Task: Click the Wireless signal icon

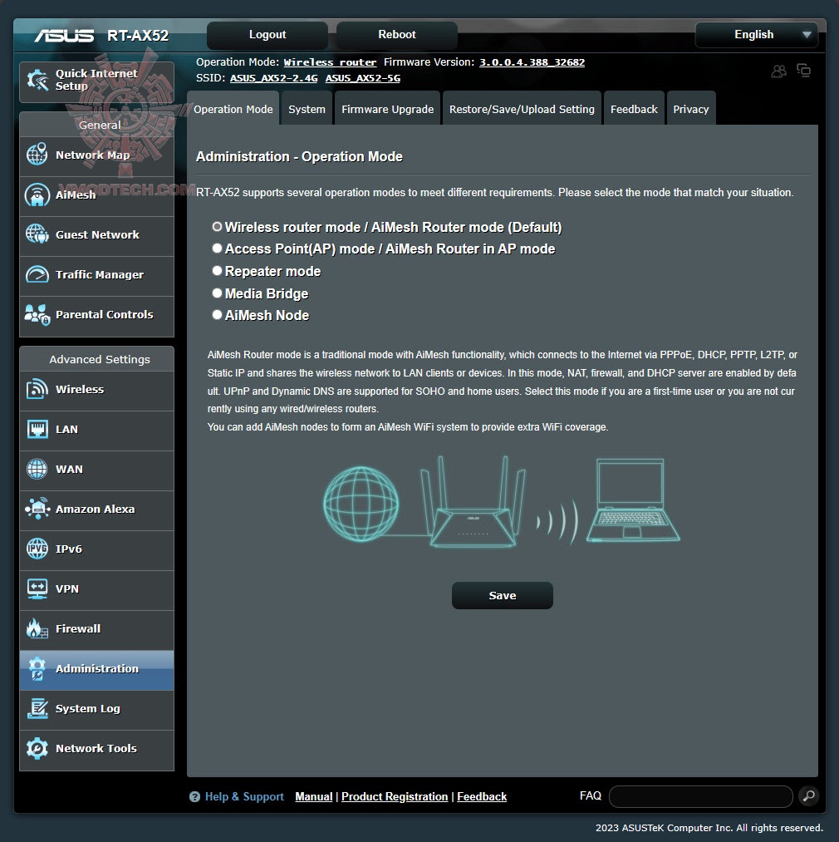Action: coord(37,389)
